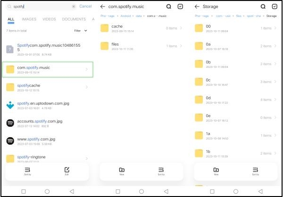Open the unknown file Spotifycom.spotify.music104861555

point(48,49)
